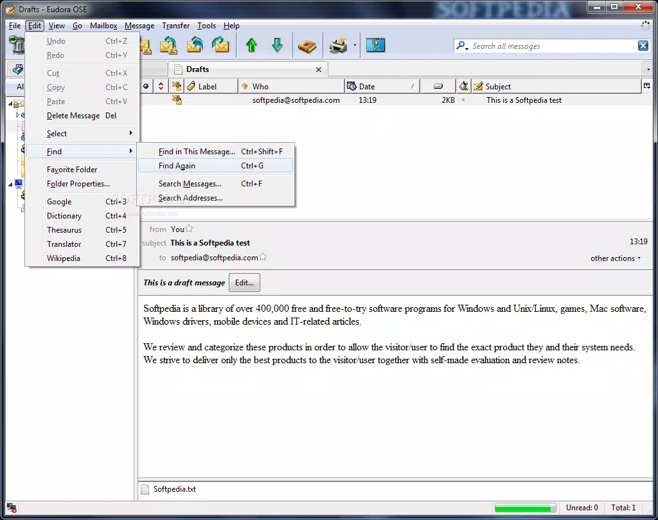Choose Search Messages... from the submenu
The width and height of the screenshot is (658, 520).
[x=216, y=184]
